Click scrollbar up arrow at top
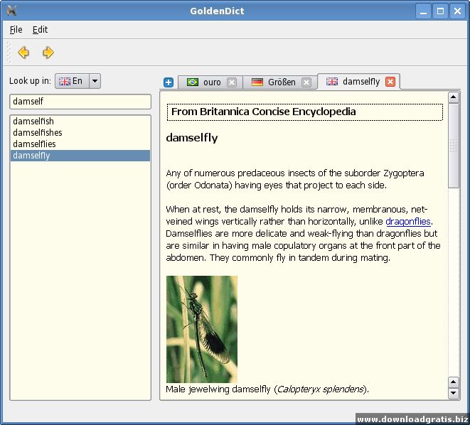This screenshot has height=425, width=470. [x=453, y=97]
